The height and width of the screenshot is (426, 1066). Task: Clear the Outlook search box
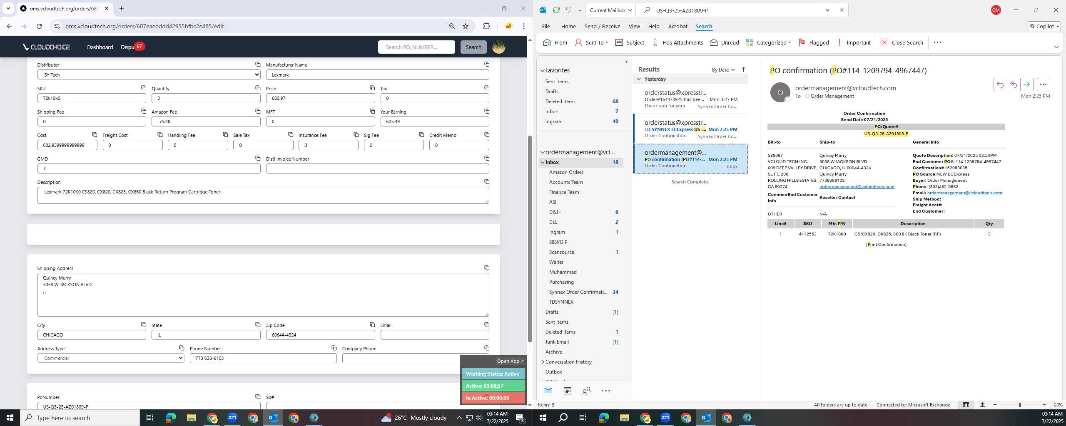(x=841, y=10)
